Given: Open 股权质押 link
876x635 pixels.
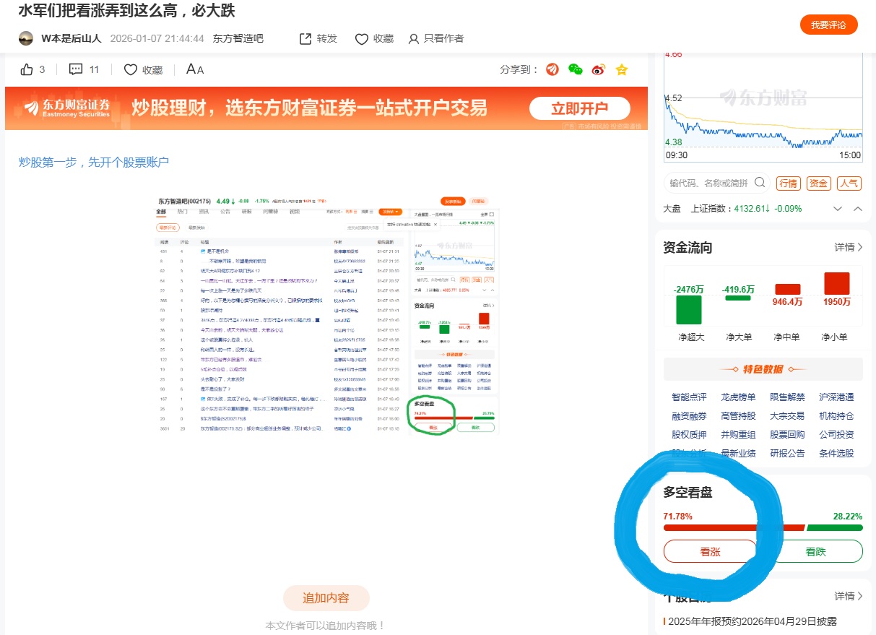Looking at the screenshot, I should coord(689,435).
